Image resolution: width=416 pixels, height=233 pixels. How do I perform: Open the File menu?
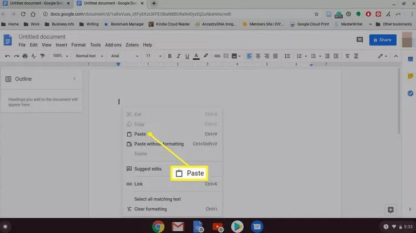pos(22,45)
